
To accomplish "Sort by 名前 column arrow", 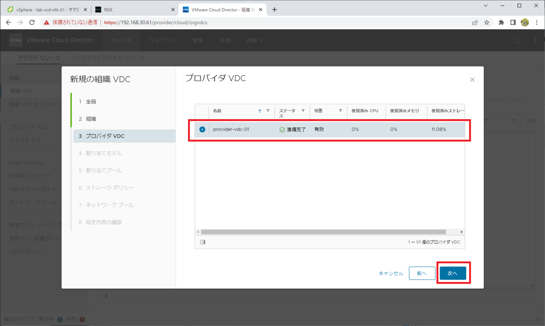I will point(260,110).
